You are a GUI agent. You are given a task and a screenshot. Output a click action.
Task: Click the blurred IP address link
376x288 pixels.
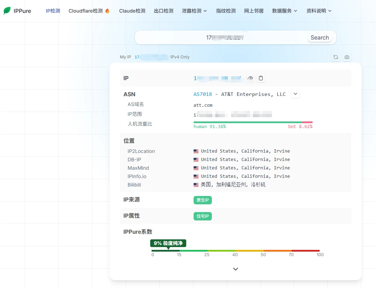217,78
